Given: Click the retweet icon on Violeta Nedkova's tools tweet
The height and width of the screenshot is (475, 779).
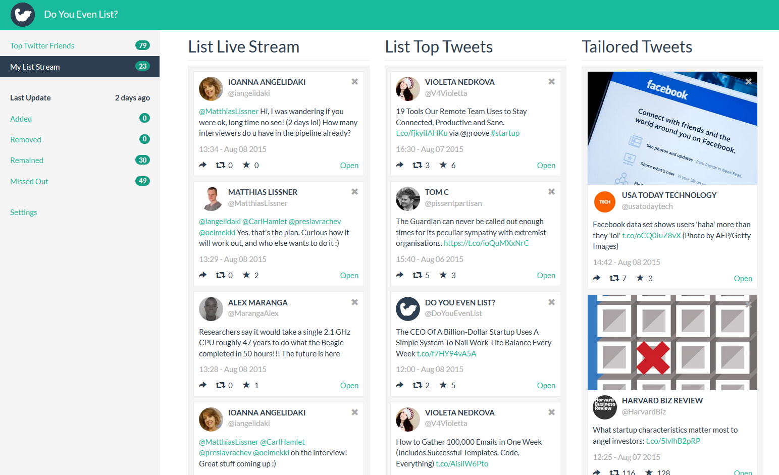Looking at the screenshot, I should (x=419, y=165).
